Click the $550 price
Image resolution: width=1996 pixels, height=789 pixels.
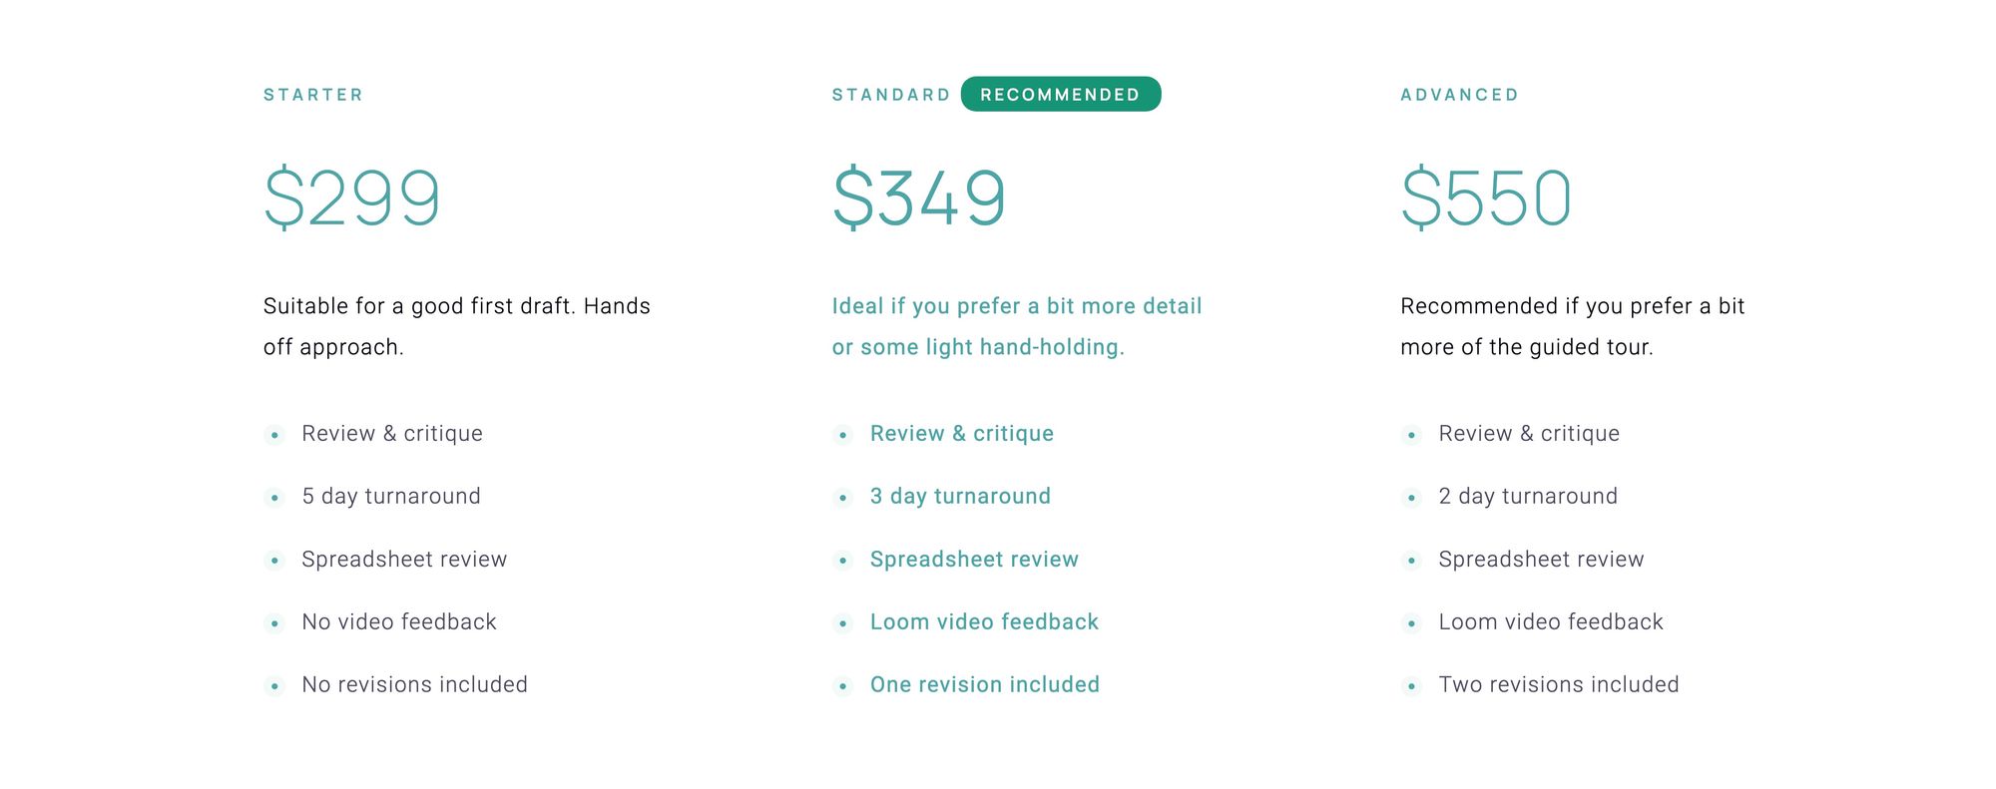tap(1486, 197)
